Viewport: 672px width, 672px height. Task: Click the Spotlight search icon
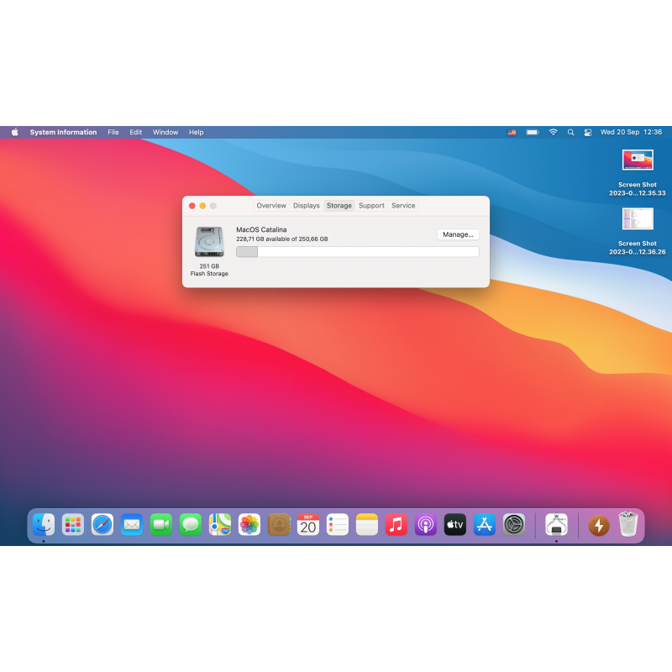click(x=570, y=132)
